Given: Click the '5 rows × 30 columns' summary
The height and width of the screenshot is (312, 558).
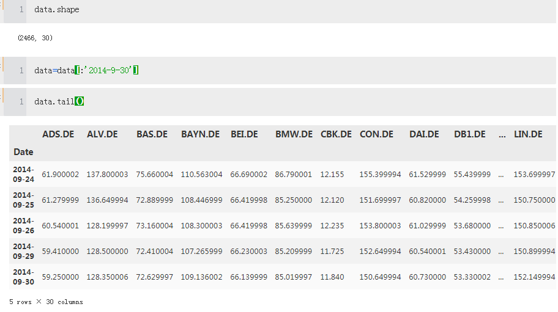Looking at the screenshot, I should (x=46, y=302).
